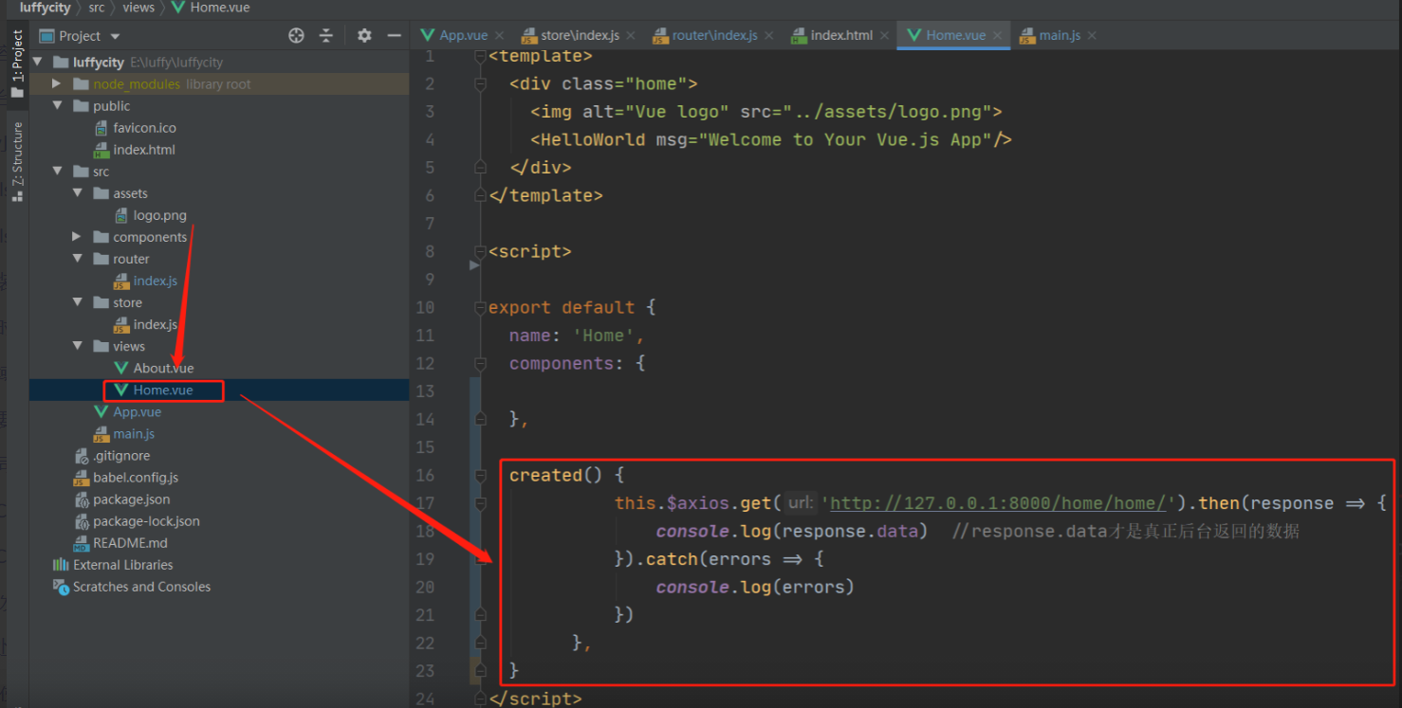The height and width of the screenshot is (708, 1402).
Task: Click the views breadcrumb in navigation bar
Action: tap(138, 8)
